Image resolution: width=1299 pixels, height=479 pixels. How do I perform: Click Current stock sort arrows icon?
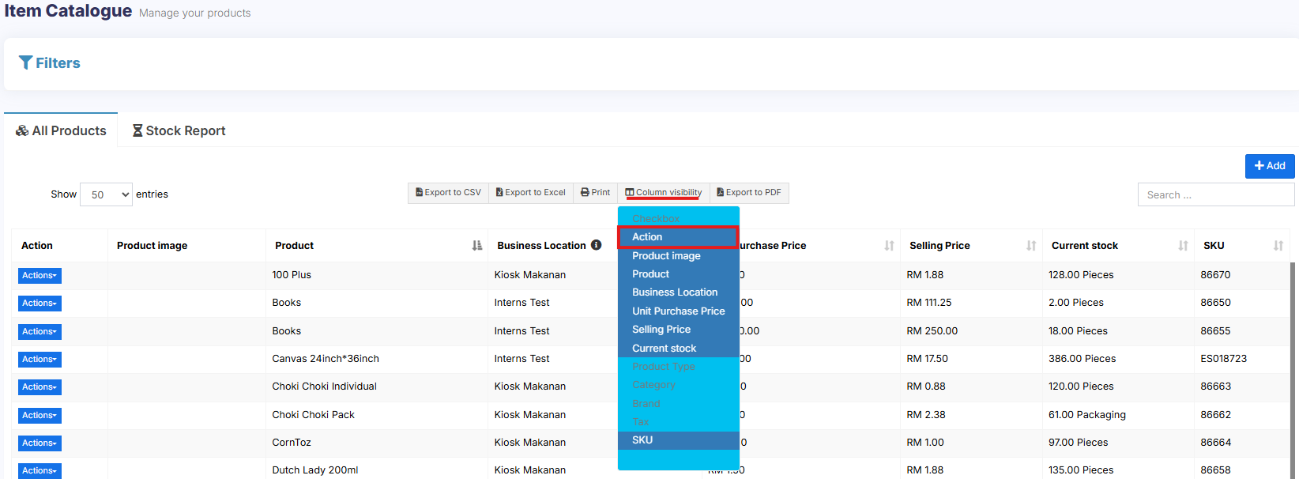point(1182,246)
